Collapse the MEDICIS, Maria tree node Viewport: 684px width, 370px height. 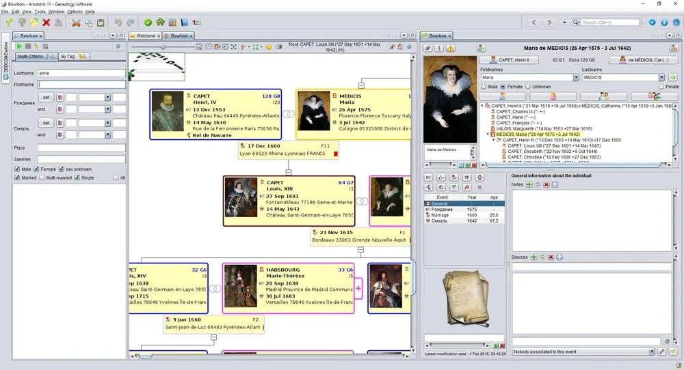pyautogui.click(x=488, y=134)
